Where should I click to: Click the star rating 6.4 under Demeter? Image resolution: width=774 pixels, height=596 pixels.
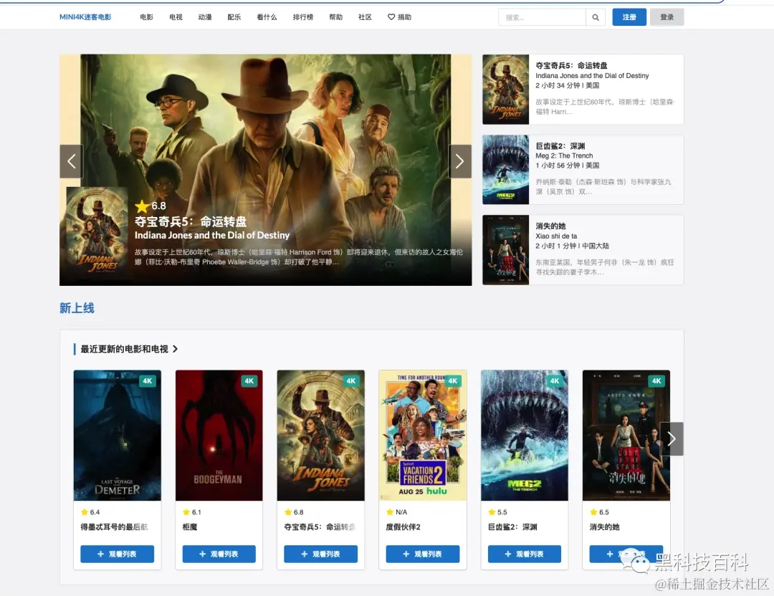[90, 512]
